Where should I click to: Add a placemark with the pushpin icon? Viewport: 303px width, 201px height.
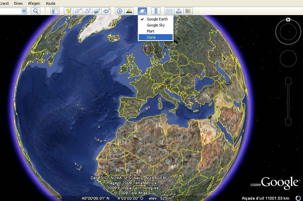(69, 11)
